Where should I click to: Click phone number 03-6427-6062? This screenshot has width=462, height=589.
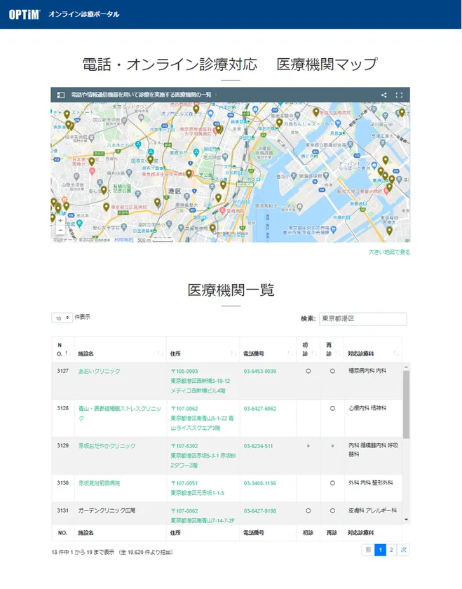[260, 409]
